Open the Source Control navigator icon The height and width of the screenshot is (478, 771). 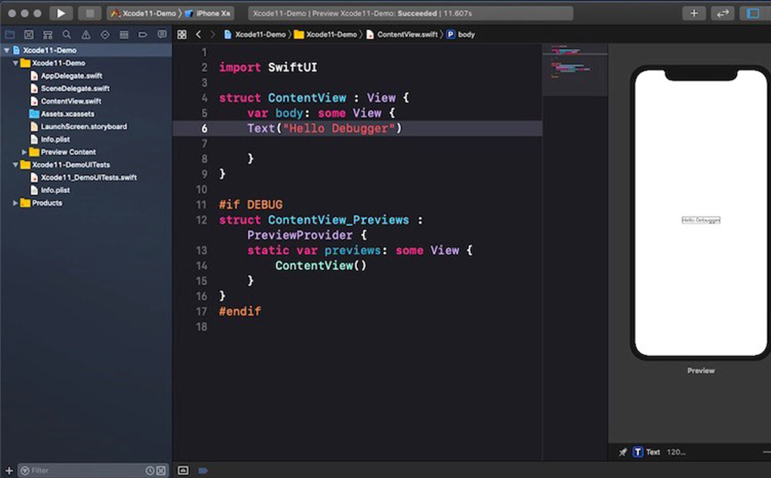click(29, 35)
